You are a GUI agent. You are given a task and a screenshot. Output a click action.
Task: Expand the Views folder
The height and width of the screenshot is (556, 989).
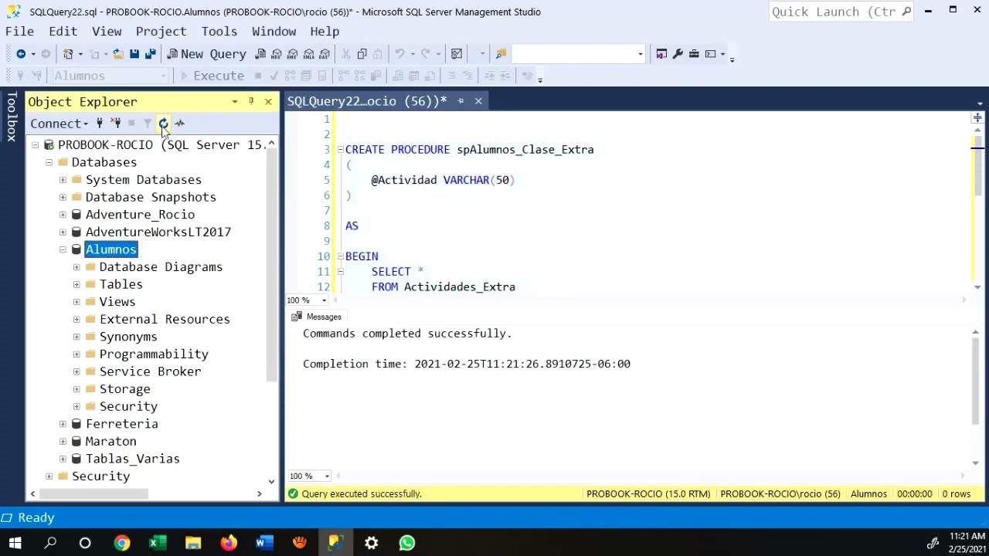point(76,302)
